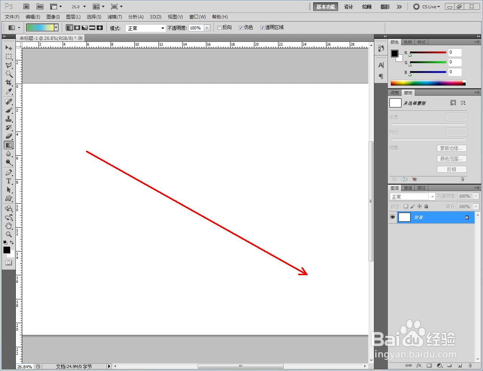The height and width of the screenshot is (371, 483).
Task: Select the Polygonal Lasso tool
Action: (x=9, y=65)
